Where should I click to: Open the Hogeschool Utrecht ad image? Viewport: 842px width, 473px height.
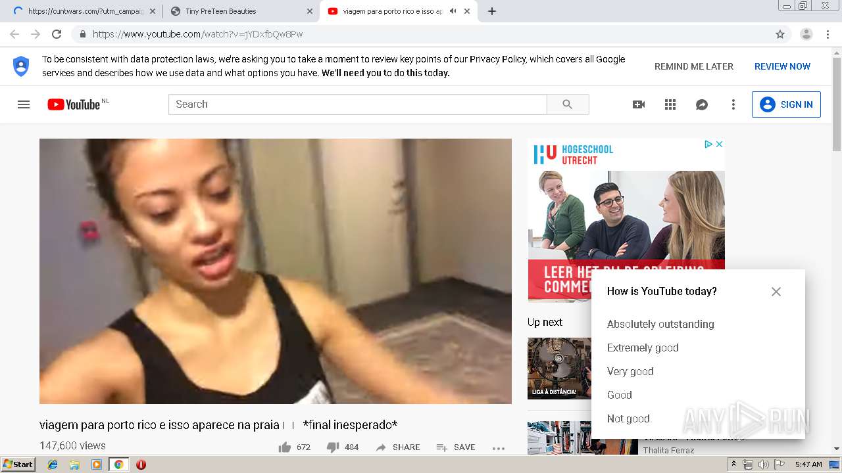626,220
